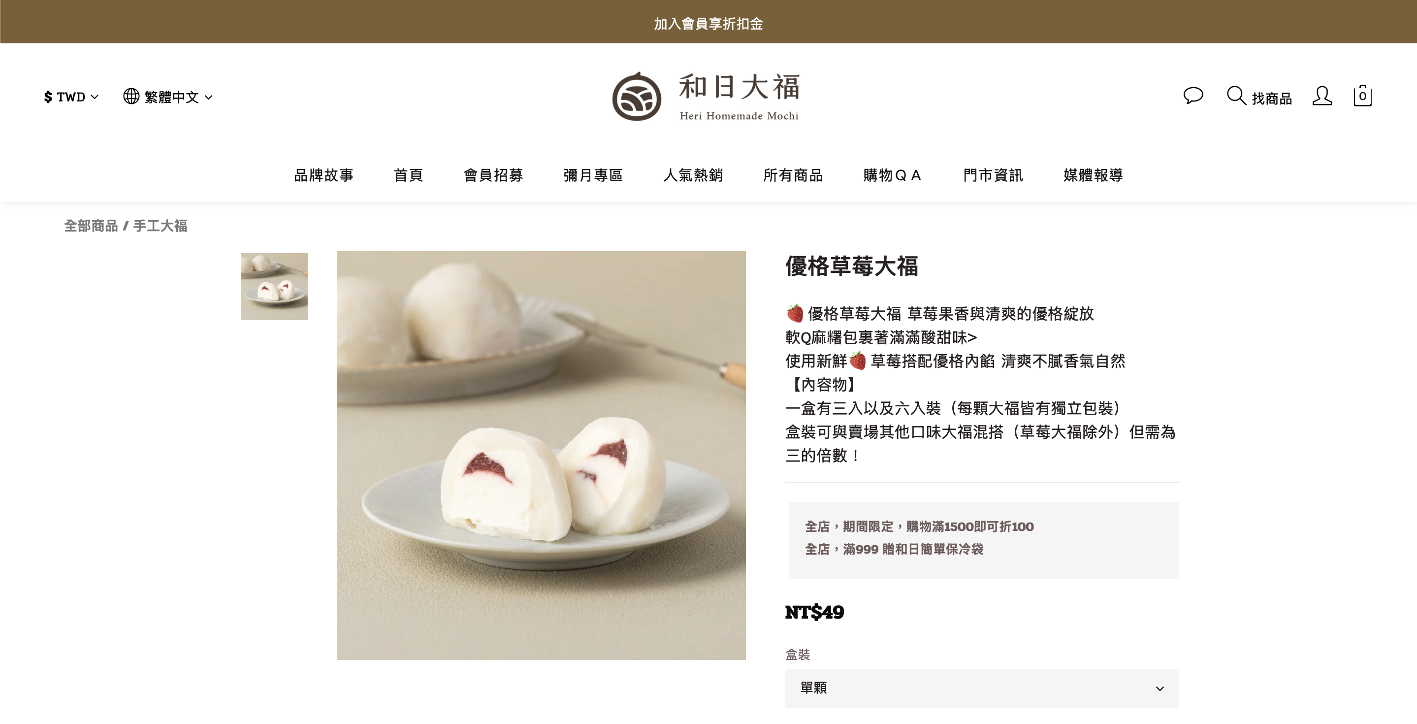
Task: Open the member account profile icon
Action: (x=1322, y=96)
